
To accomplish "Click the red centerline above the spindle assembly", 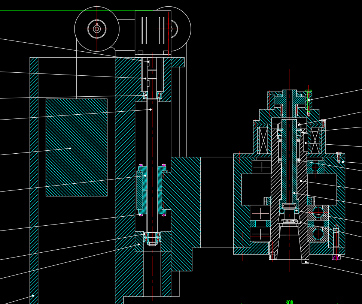I will coord(289,79).
